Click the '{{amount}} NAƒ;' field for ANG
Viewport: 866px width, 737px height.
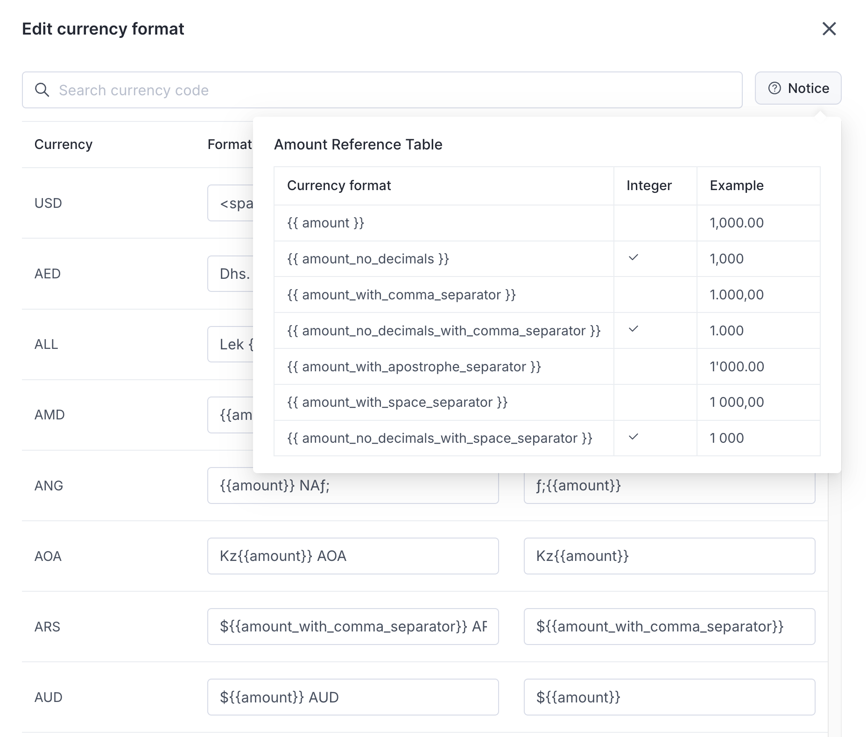coord(352,486)
